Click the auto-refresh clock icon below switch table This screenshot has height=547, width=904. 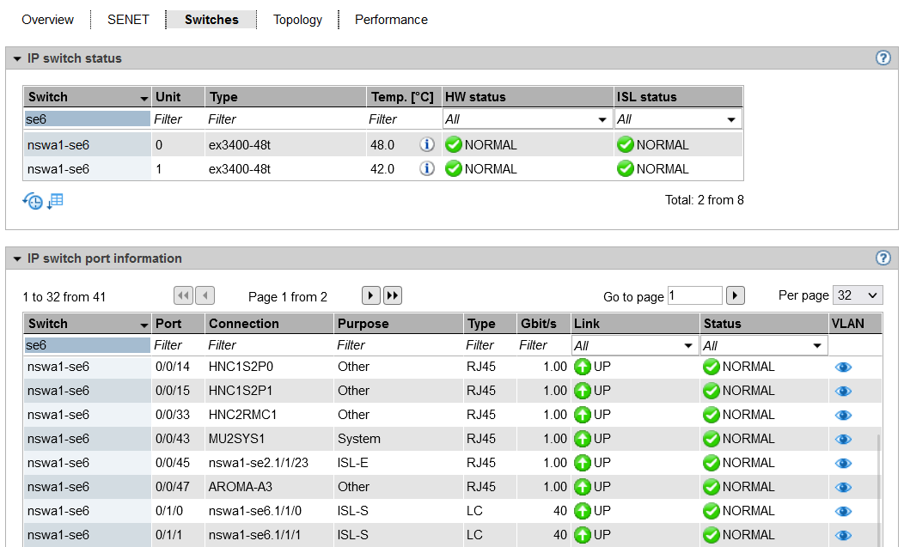(32, 201)
